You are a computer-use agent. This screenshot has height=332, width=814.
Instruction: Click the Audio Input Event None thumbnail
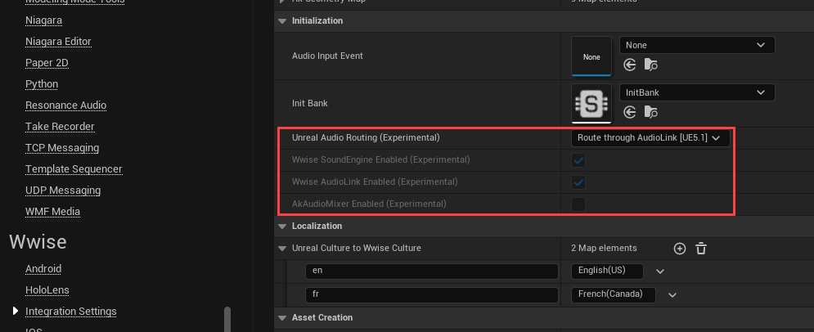click(x=591, y=56)
